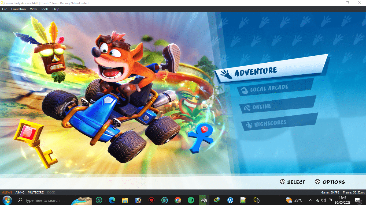Open the Tools menu
366x205 pixels.
tap(45, 9)
